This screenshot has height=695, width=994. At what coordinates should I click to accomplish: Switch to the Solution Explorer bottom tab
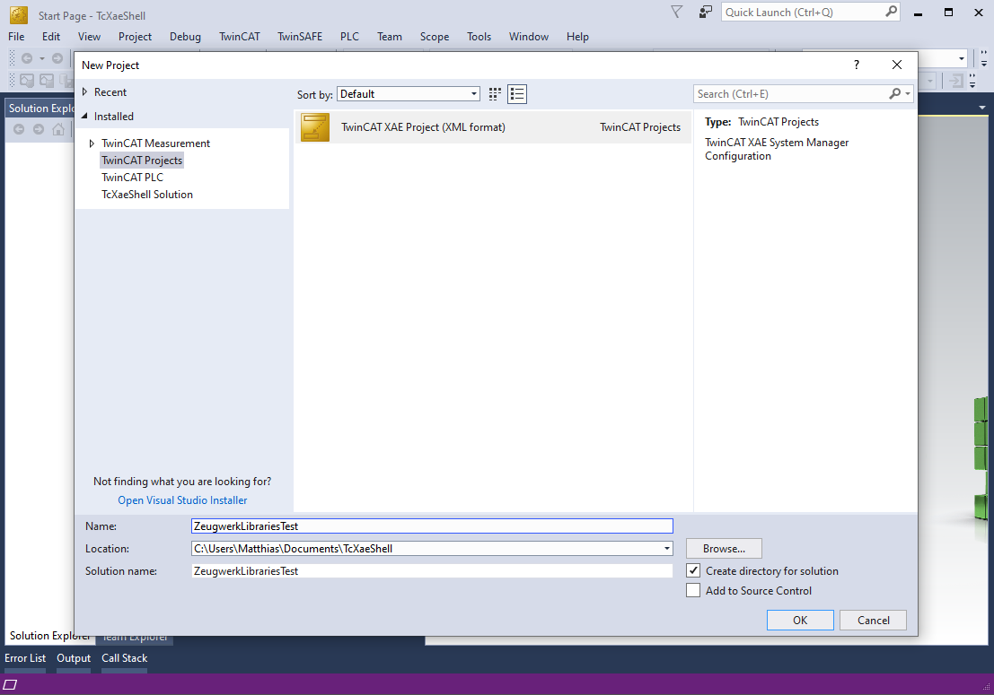coord(49,636)
